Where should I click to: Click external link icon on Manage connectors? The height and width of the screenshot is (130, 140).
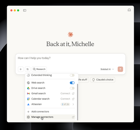(73, 117)
